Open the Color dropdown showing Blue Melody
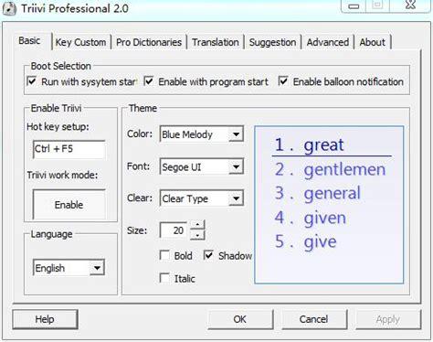 pyautogui.click(x=202, y=134)
